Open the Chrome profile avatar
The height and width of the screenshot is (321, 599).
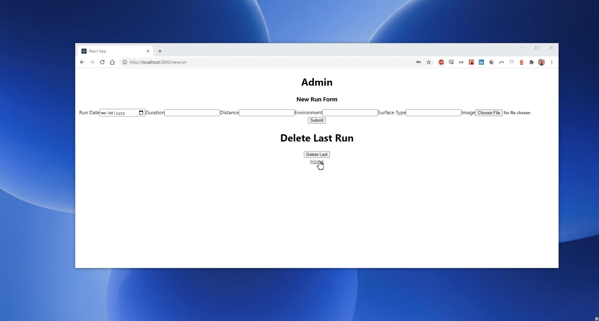click(542, 62)
